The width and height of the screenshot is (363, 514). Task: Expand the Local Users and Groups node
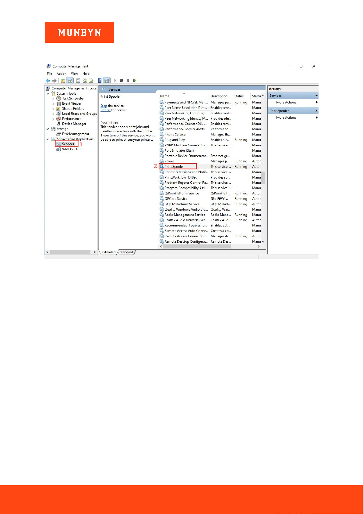[53, 114]
